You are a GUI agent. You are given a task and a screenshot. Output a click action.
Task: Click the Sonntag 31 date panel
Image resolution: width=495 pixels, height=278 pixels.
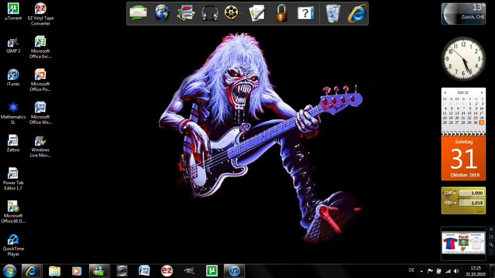[464, 158]
